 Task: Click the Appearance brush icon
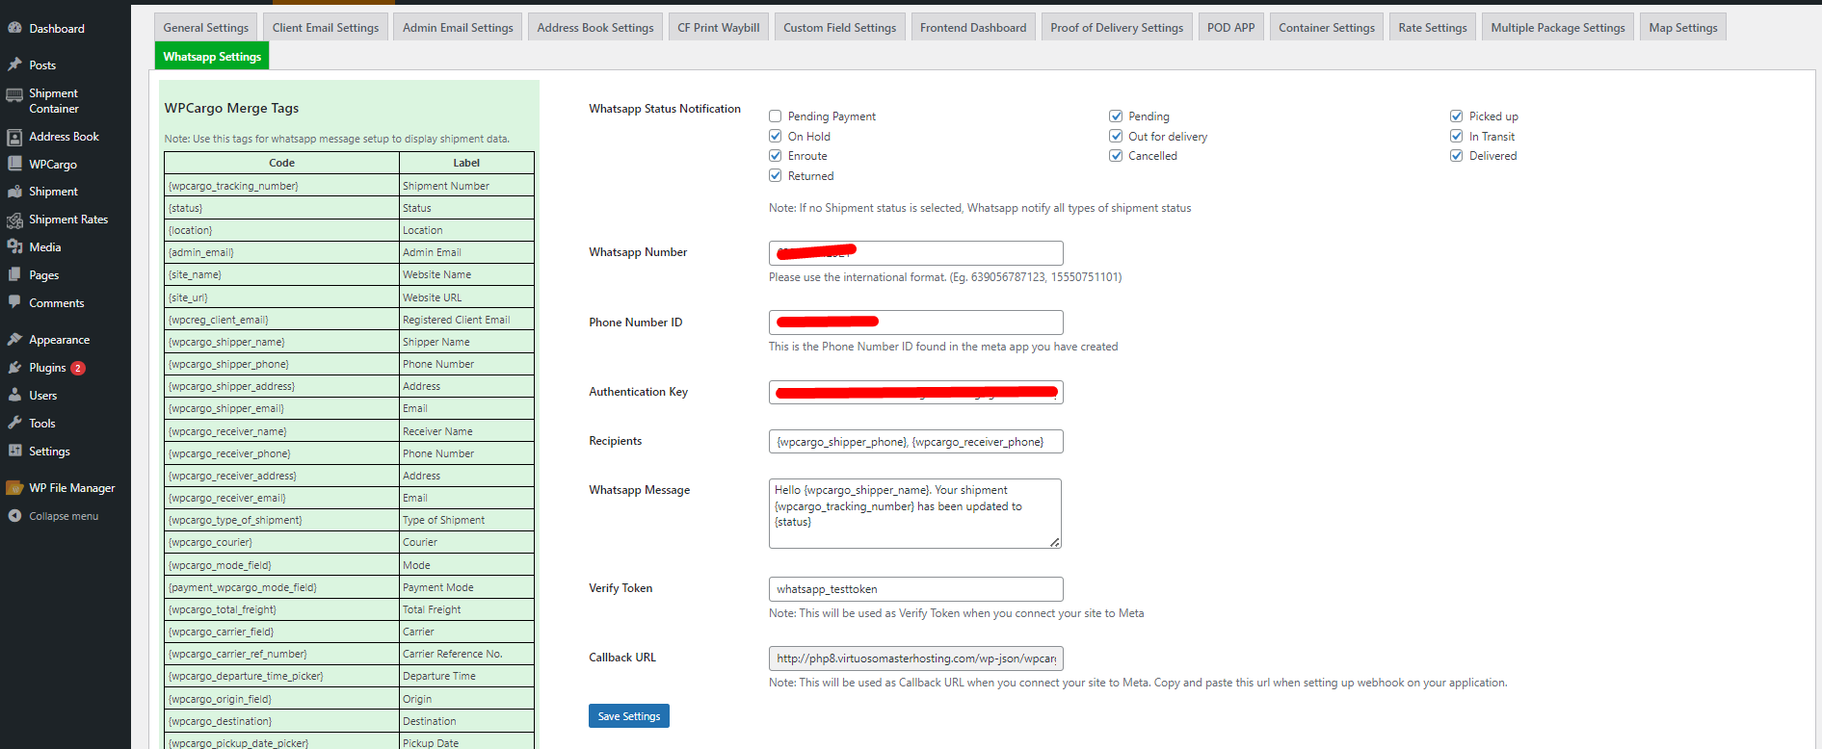click(14, 340)
